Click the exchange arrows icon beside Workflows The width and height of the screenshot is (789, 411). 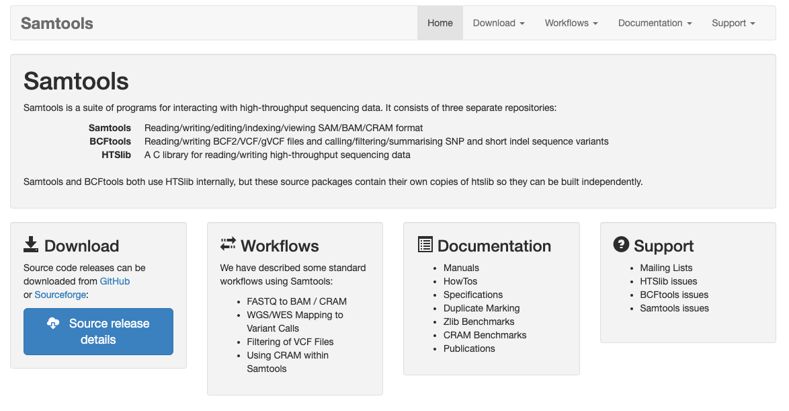coord(228,244)
